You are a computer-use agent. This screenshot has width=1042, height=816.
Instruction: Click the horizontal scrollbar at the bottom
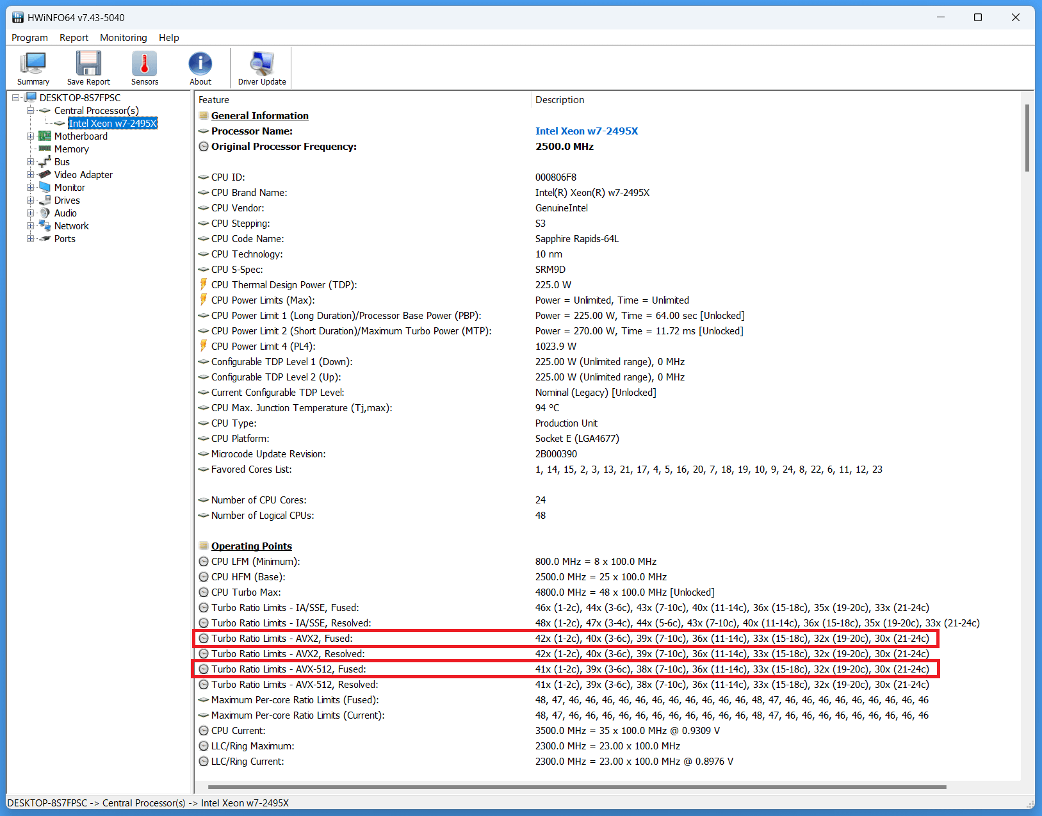click(577, 787)
